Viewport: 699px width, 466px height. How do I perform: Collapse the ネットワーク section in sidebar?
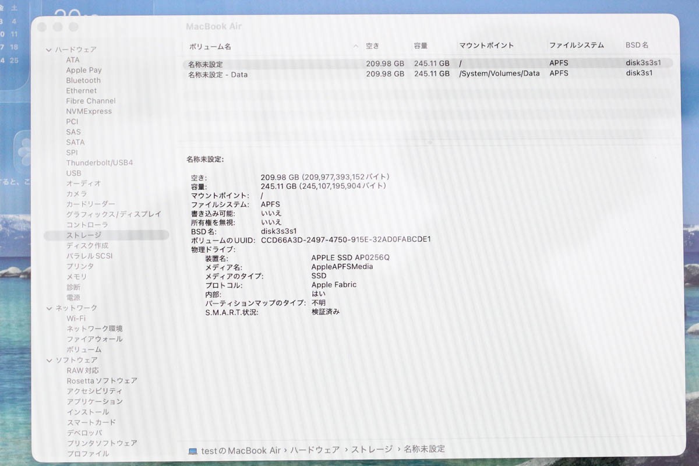tap(49, 308)
